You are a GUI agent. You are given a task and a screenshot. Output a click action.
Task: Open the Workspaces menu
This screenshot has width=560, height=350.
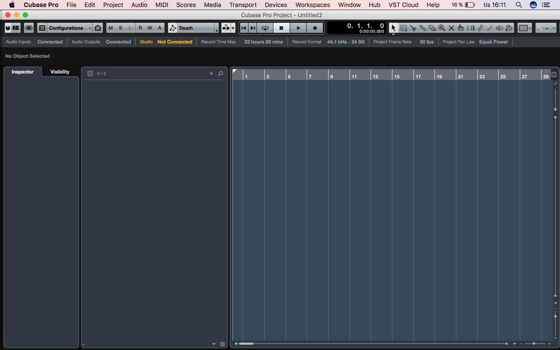(x=312, y=4)
